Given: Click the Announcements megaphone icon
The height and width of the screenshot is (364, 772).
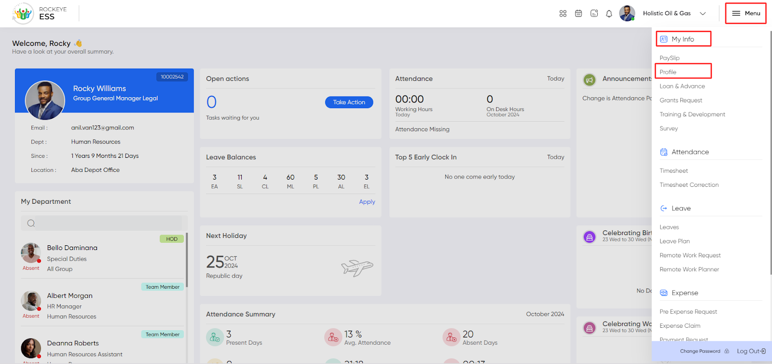Looking at the screenshot, I should coord(590,80).
